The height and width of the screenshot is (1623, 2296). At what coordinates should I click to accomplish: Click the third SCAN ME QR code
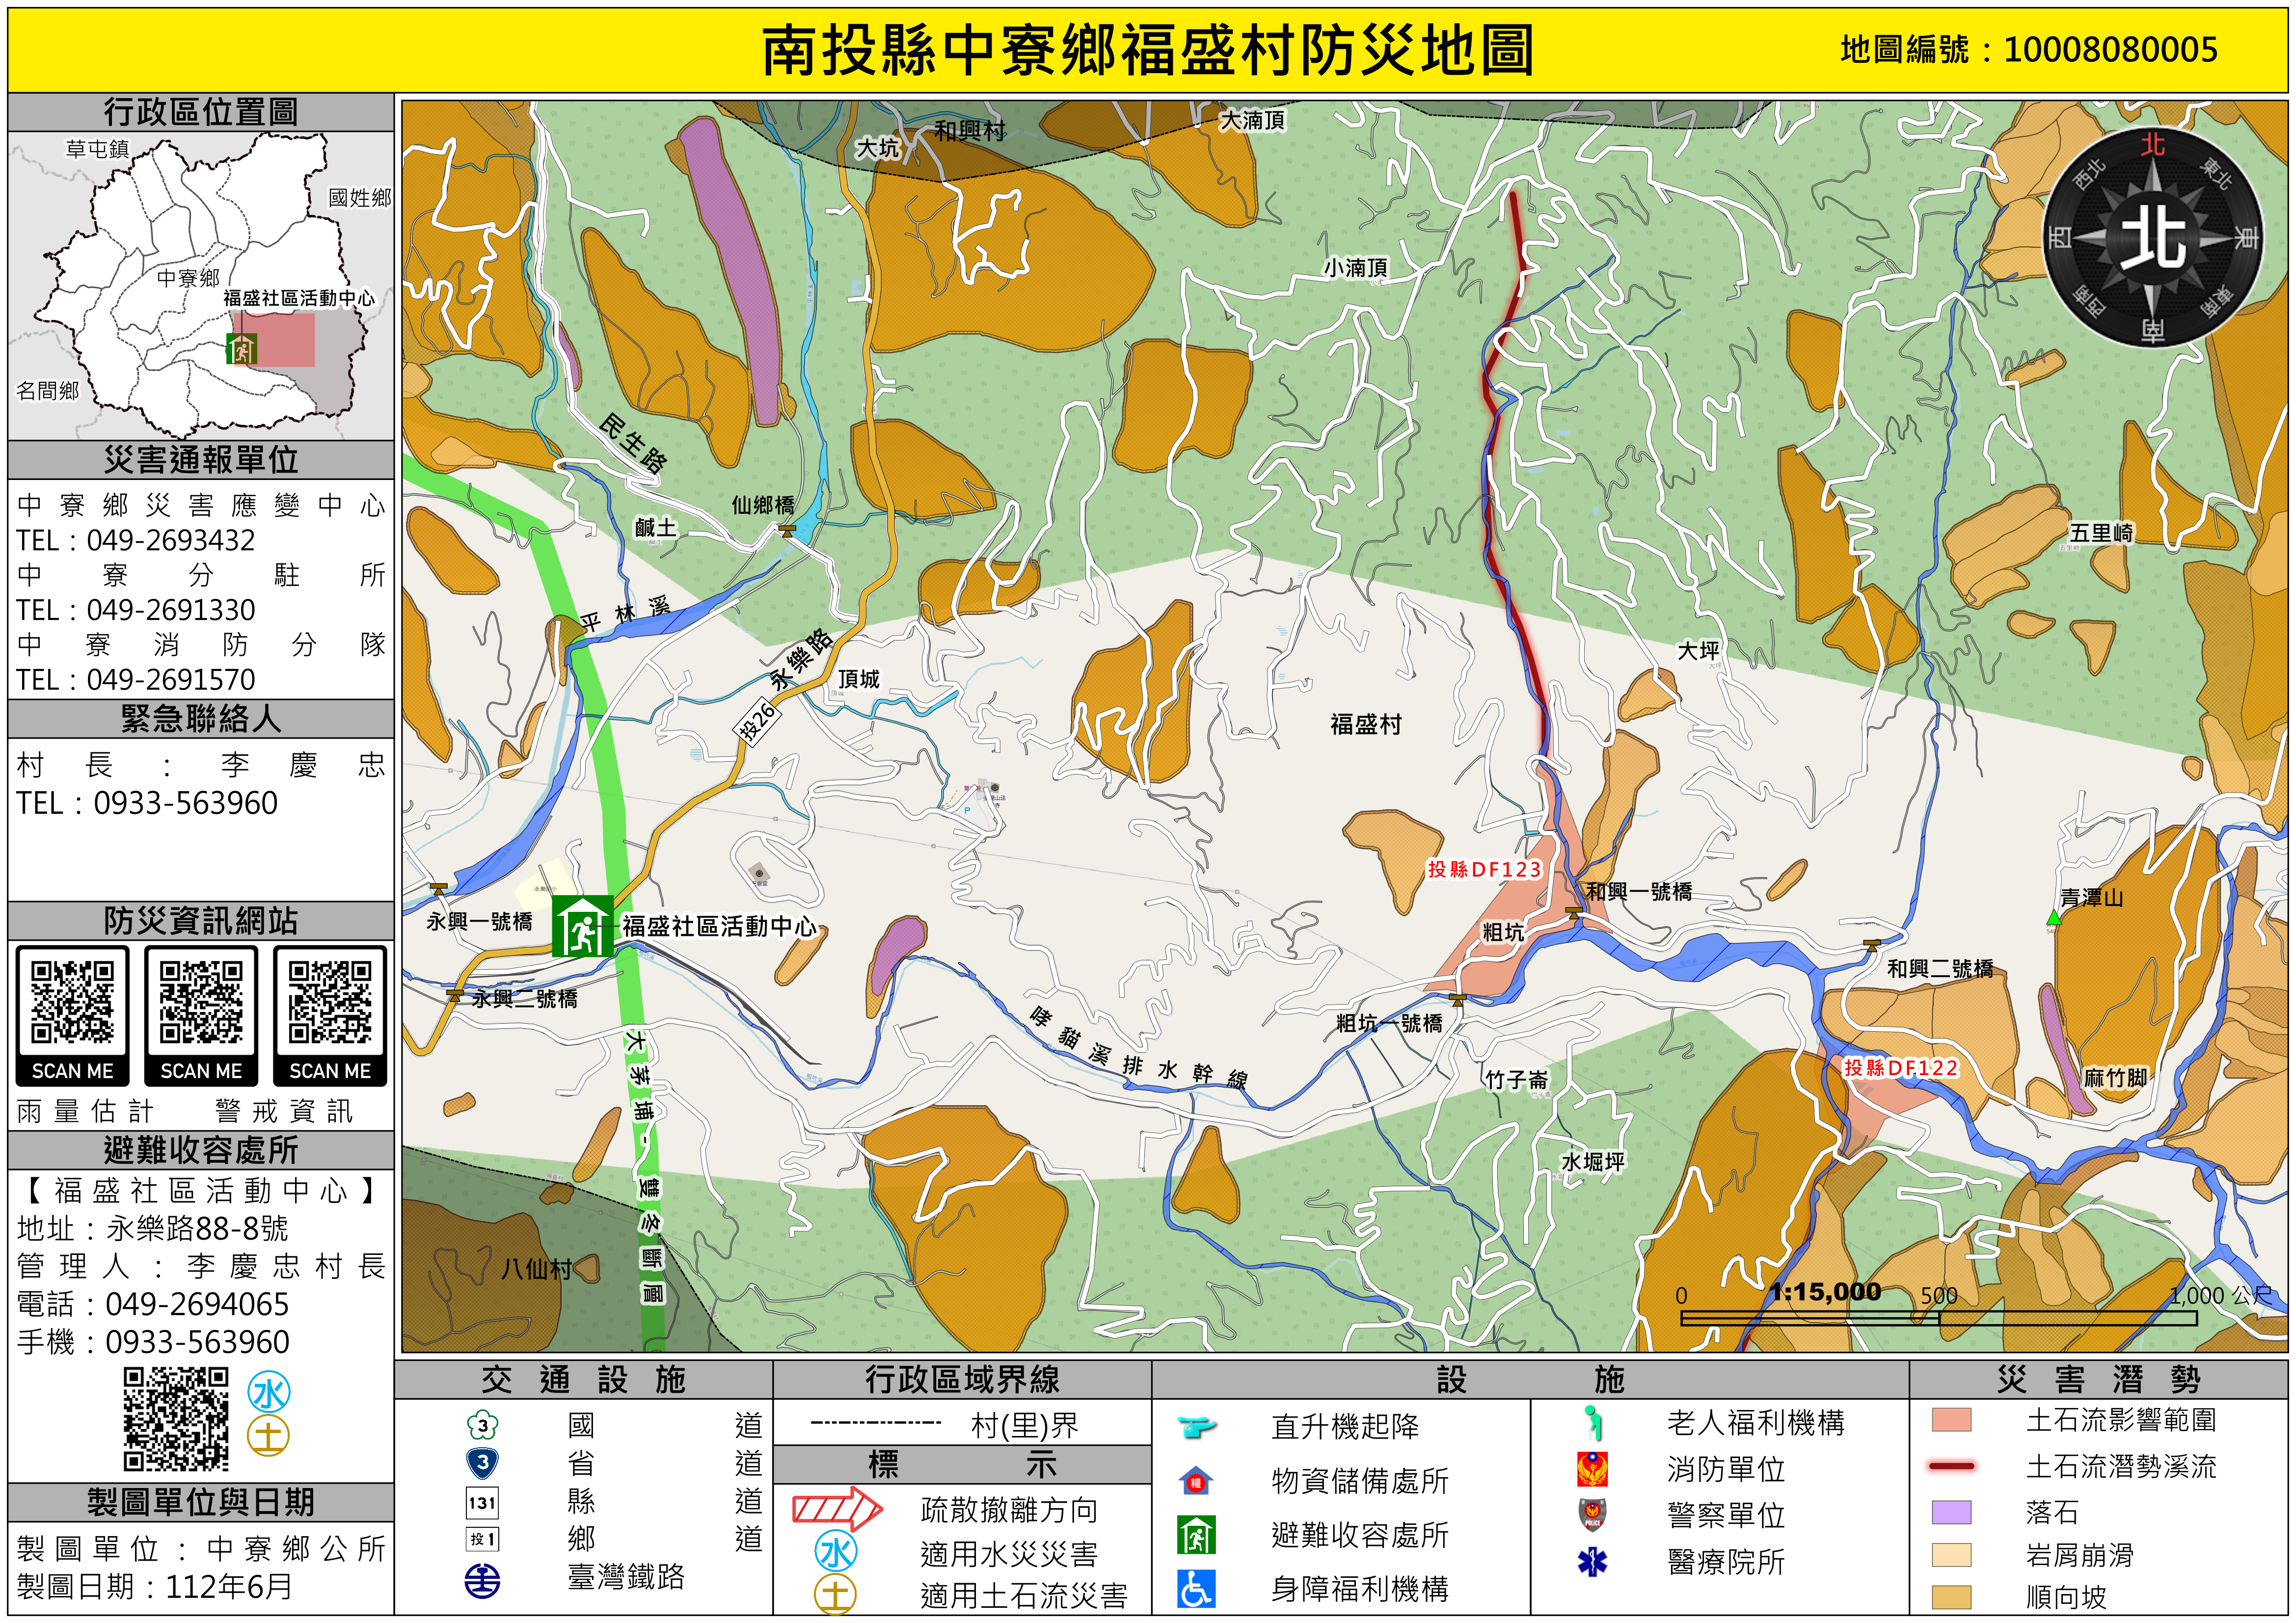pos(330,1003)
